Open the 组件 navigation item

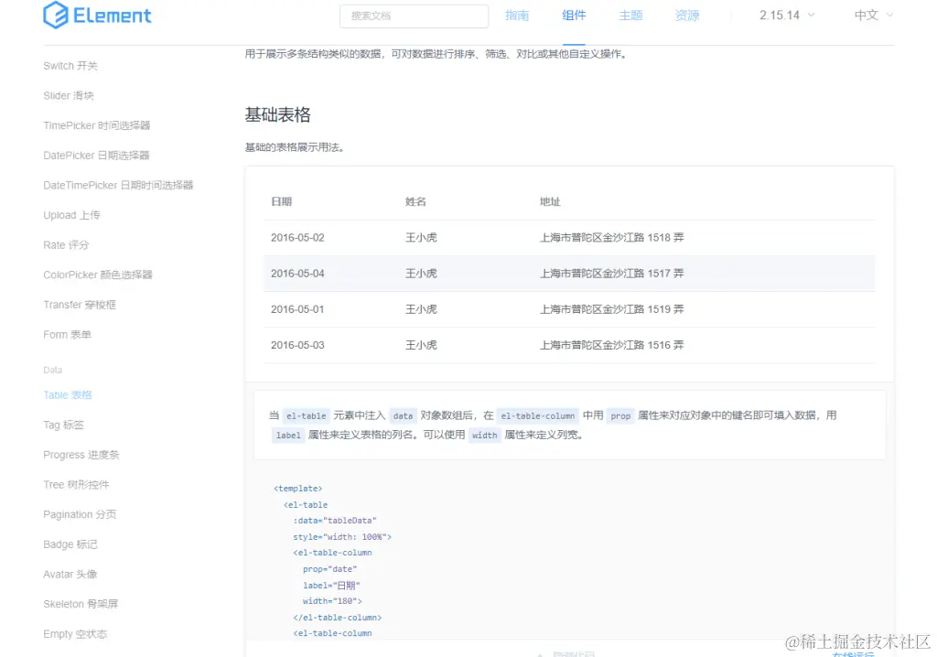click(x=574, y=16)
